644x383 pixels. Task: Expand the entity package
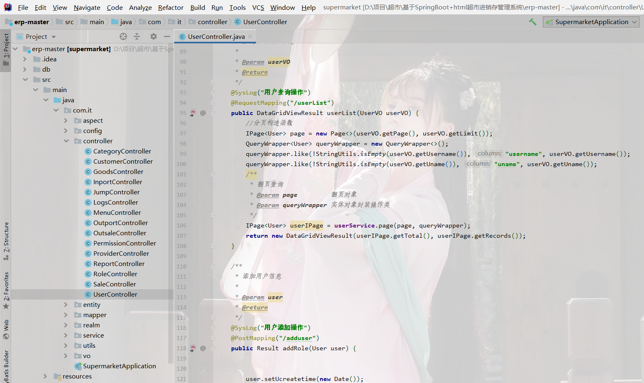click(66, 304)
